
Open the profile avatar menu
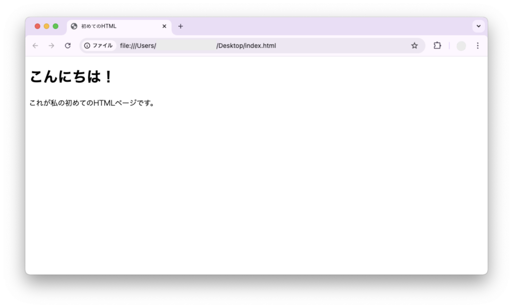pyautogui.click(x=461, y=46)
